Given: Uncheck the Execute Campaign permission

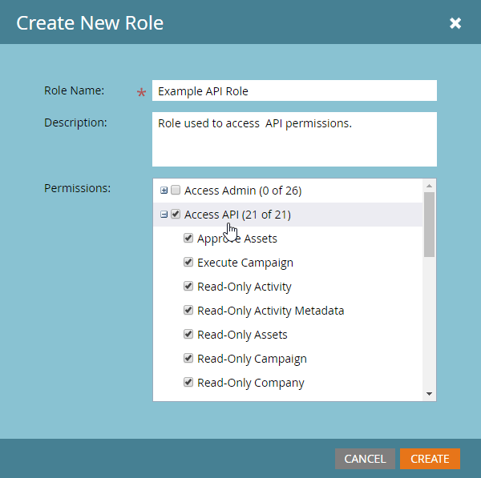Looking at the screenshot, I should click(x=188, y=263).
